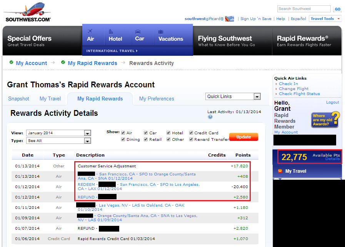This screenshot has height=247, width=345.
Task: Click the Logout link
Action: pos(332,102)
